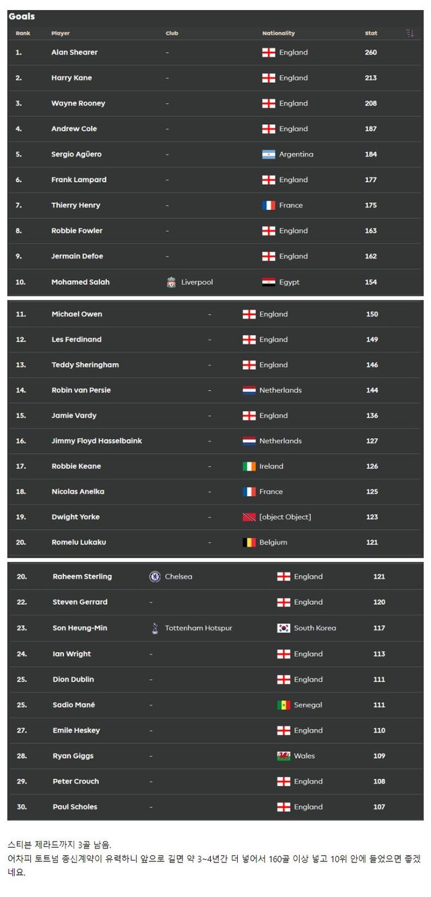Click the Wales flag next to Giggs

[284, 756]
